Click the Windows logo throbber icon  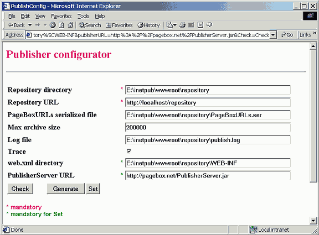point(310,16)
